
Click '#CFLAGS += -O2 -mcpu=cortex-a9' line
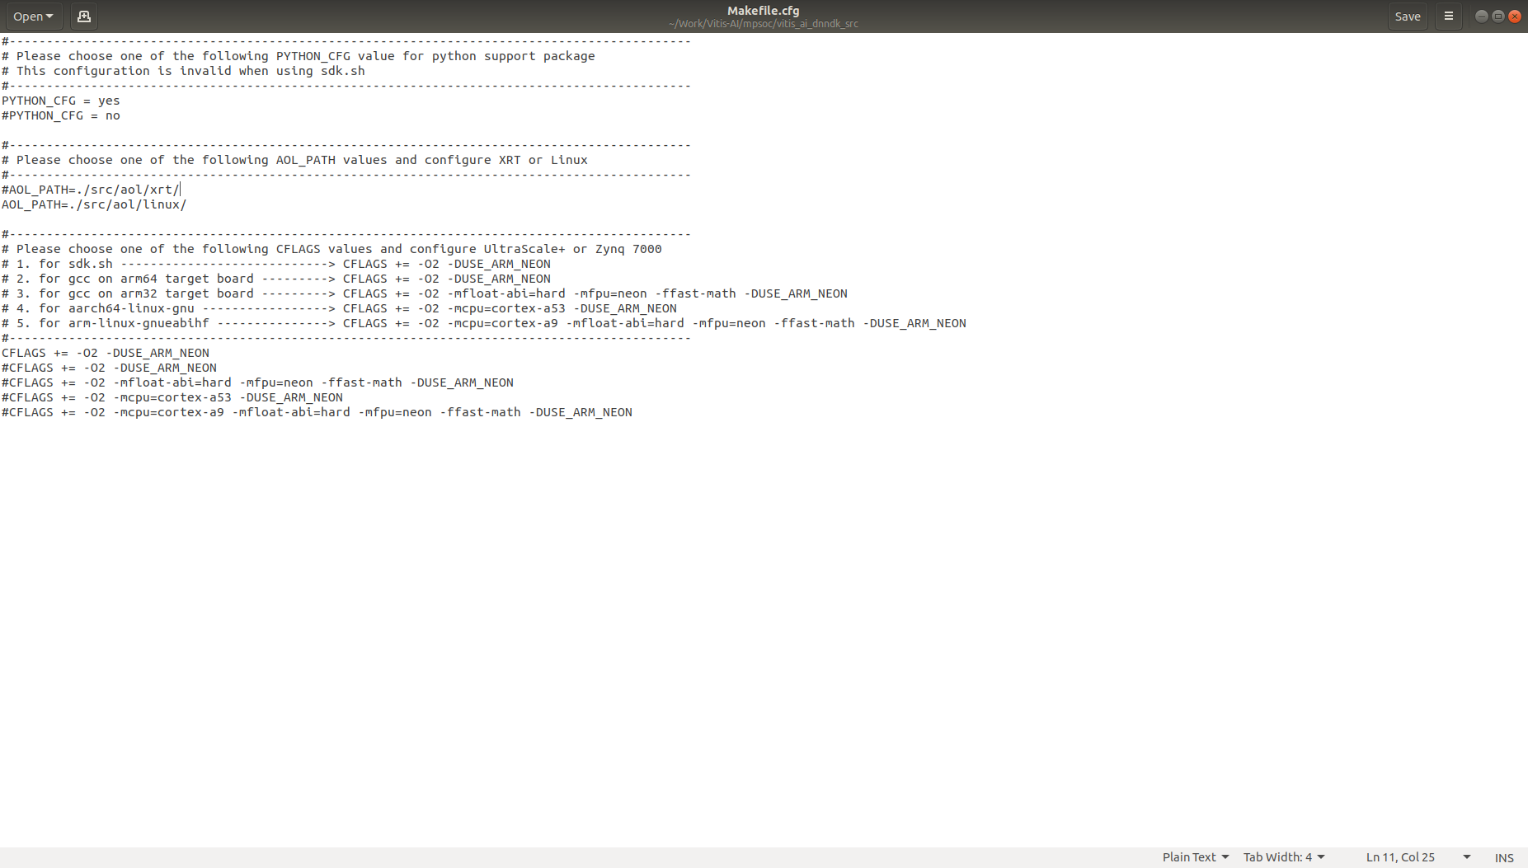317,412
